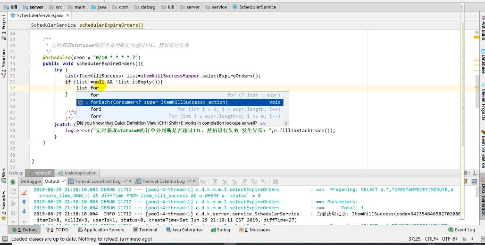
Task: Click the Resume Program icon
Action: click(x=13, y=203)
